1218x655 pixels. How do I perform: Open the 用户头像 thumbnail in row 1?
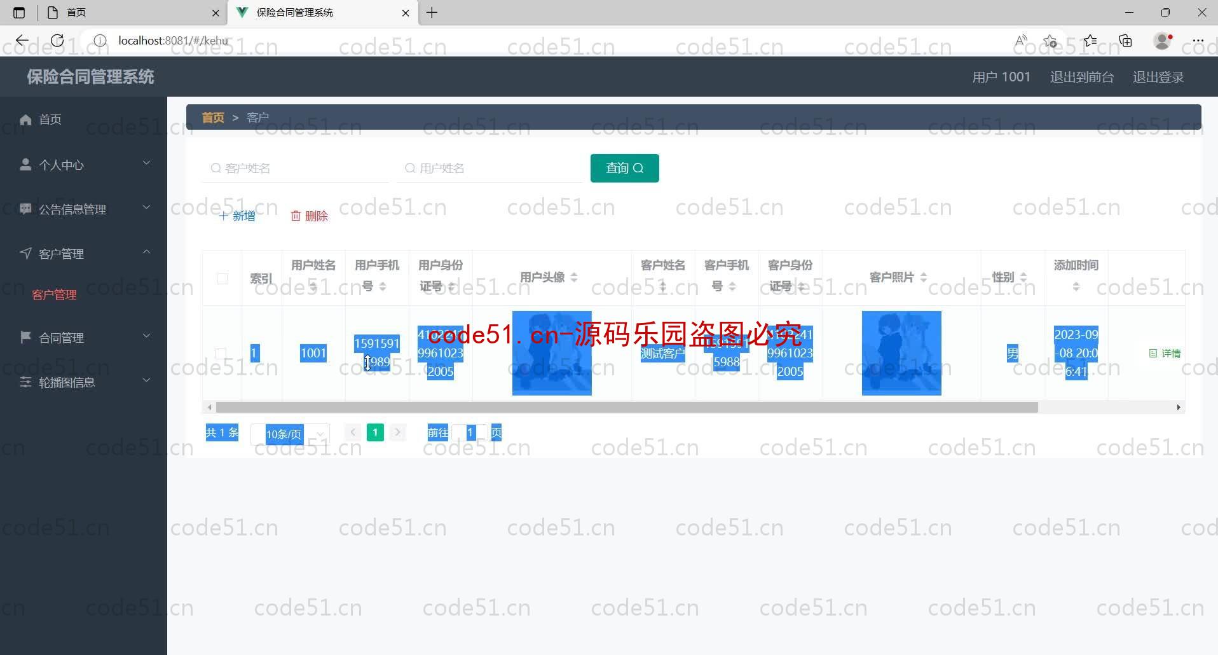552,353
